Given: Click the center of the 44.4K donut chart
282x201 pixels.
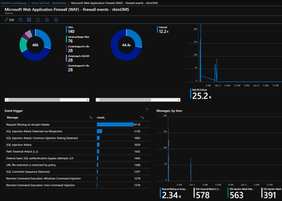Looking at the screenshot, I should click(x=126, y=45).
